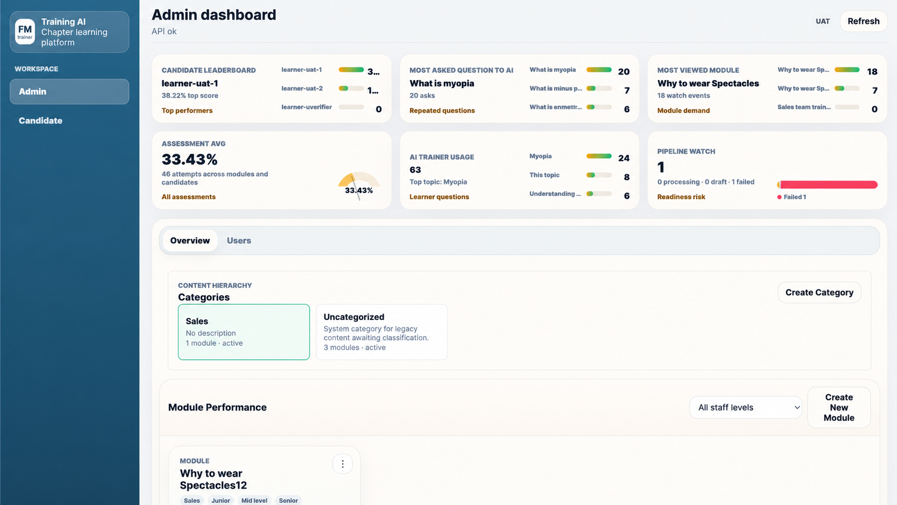The image size is (897, 505).
Task: Click the 'API ok' status text
Action: [x=164, y=31]
